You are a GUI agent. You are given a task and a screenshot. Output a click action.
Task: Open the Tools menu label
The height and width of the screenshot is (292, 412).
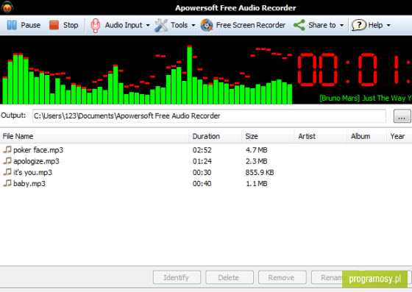pos(180,25)
